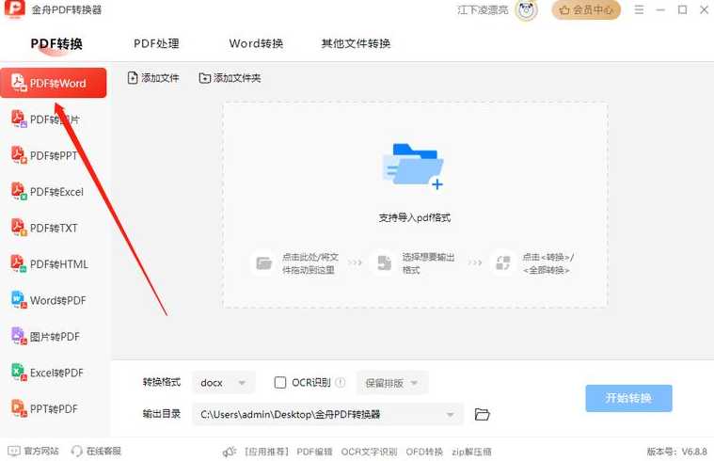The image size is (714, 461).
Task: Choose PPT转PDF conversion
Action: pos(44,408)
